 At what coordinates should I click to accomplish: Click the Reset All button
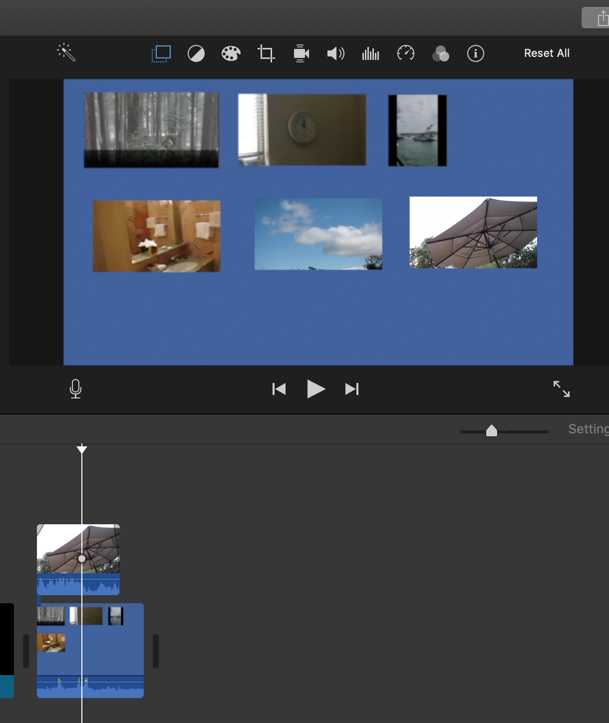coord(547,53)
